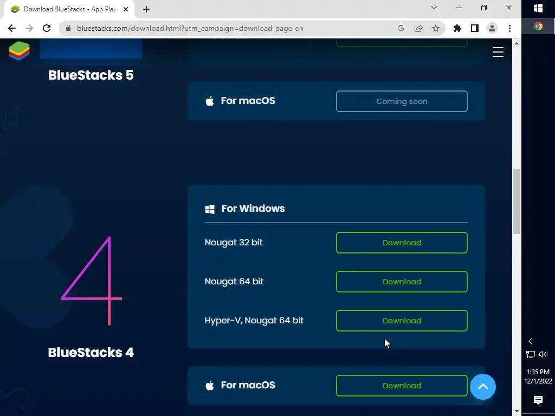The image size is (555, 416).
Task: Click the Nougat 64 bit label
Action: pos(234,281)
